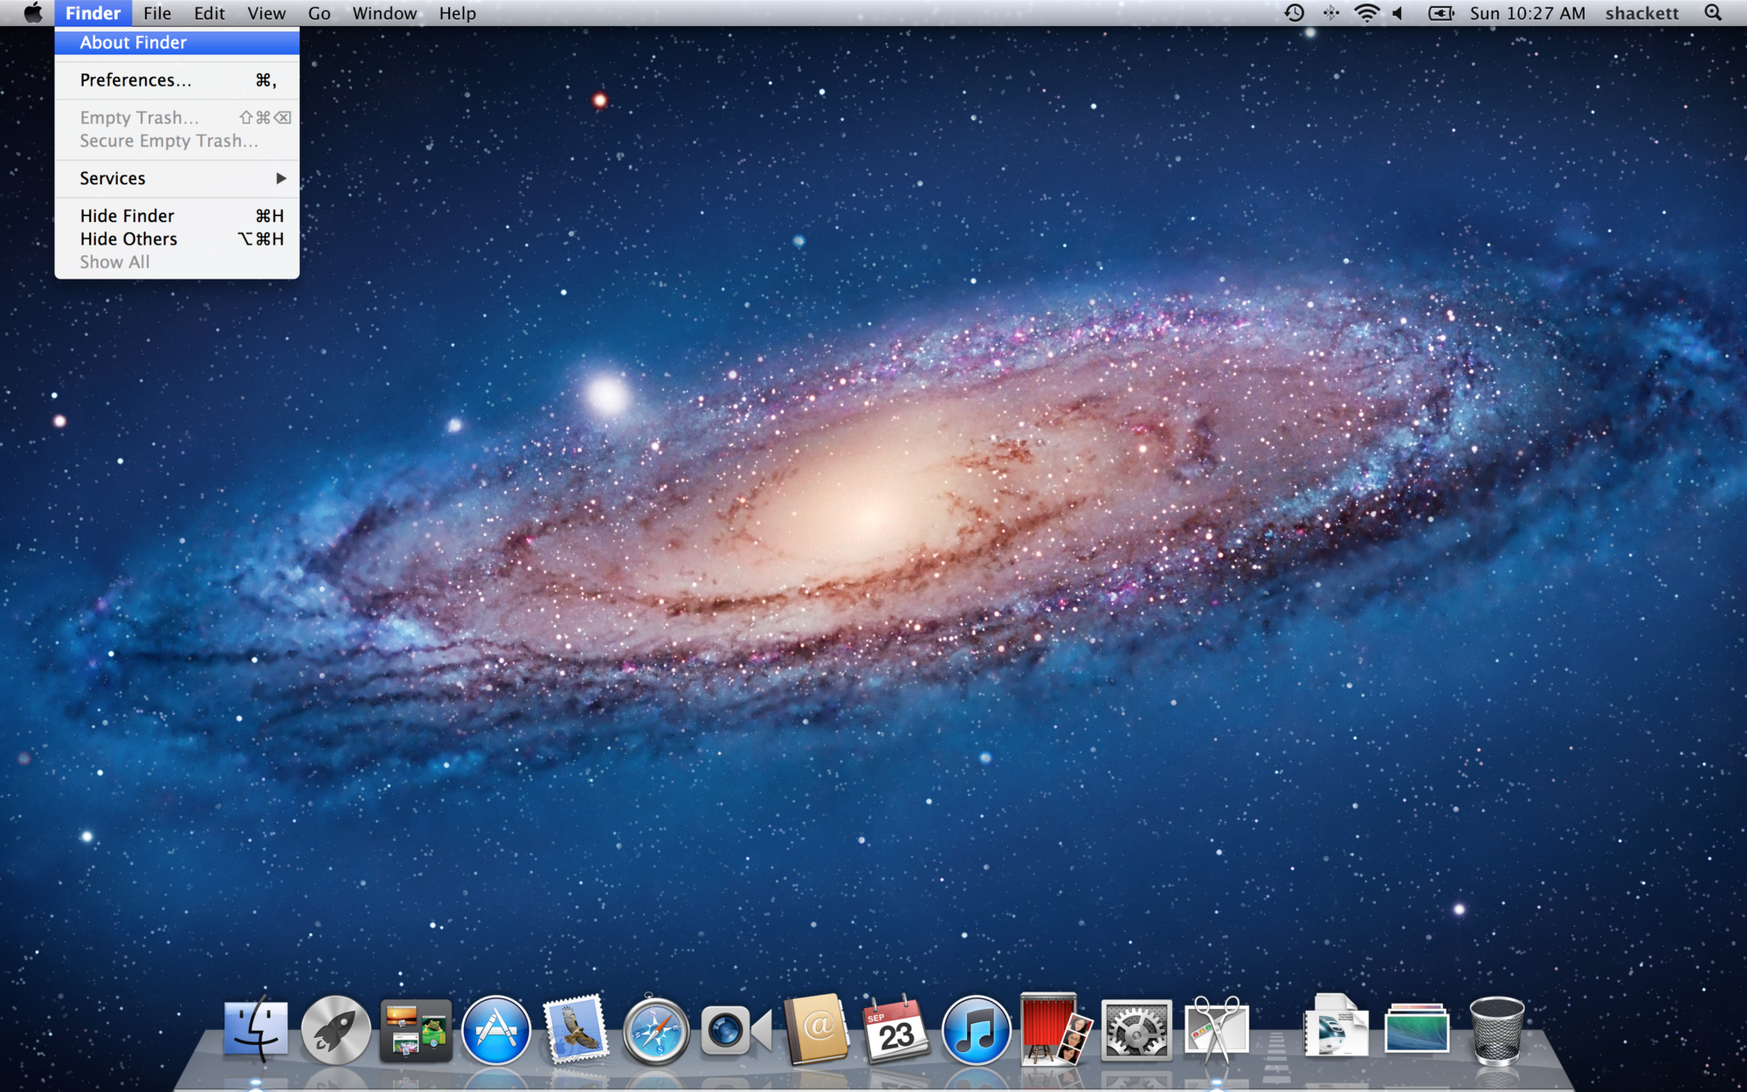Open the scissors screenshot app icon
The height and width of the screenshot is (1092, 1747).
pos(1216,1031)
